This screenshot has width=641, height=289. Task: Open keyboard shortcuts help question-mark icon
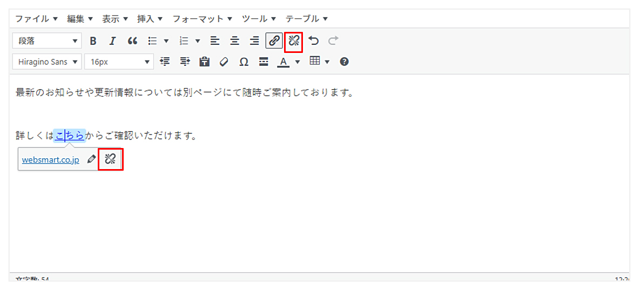coord(344,62)
